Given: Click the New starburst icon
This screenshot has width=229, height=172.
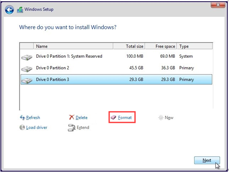Looking at the screenshot, I should (x=161, y=118).
